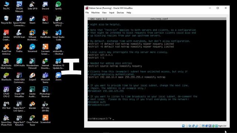
Task: Launch Oracle VM VirtualBox desktop icon
Action: [x=19, y=92]
